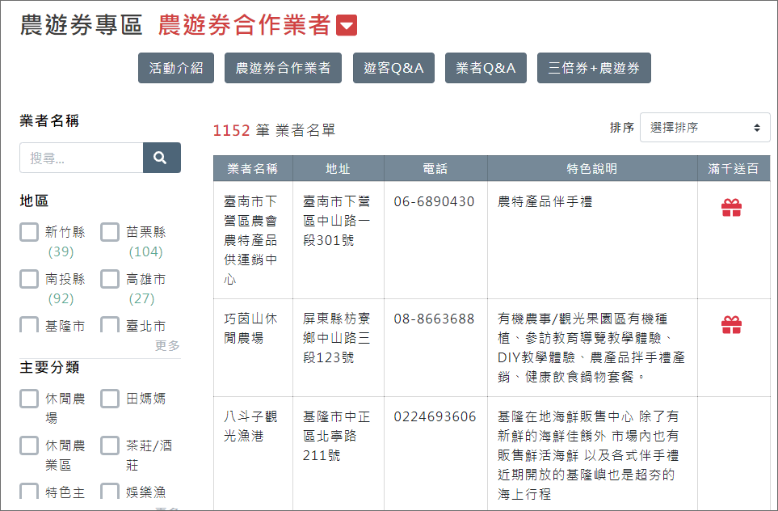Image resolution: width=778 pixels, height=511 pixels.
Task: Click the red arrow beside 農遊券合作業者 heading
Action: point(347,26)
